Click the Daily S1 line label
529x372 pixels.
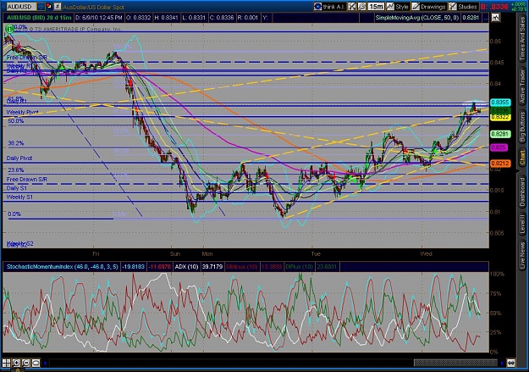pyautogui.click(x=16, y=188)
